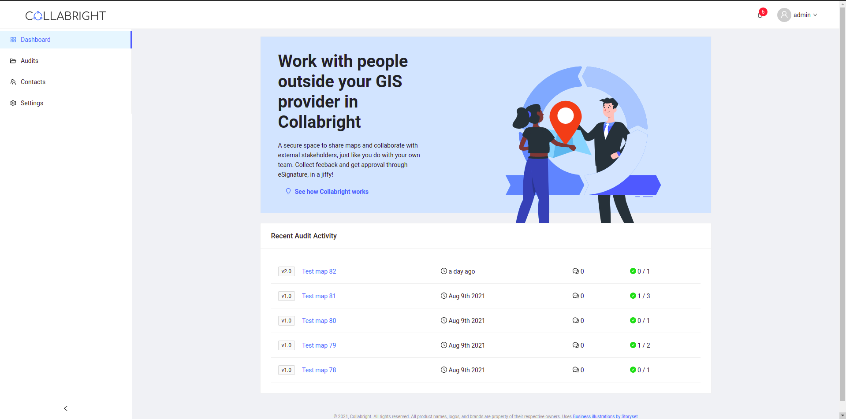Screen dimensions: 846x419
Task: Click the '1 / 2' approval count
Action: coord(644,345)
